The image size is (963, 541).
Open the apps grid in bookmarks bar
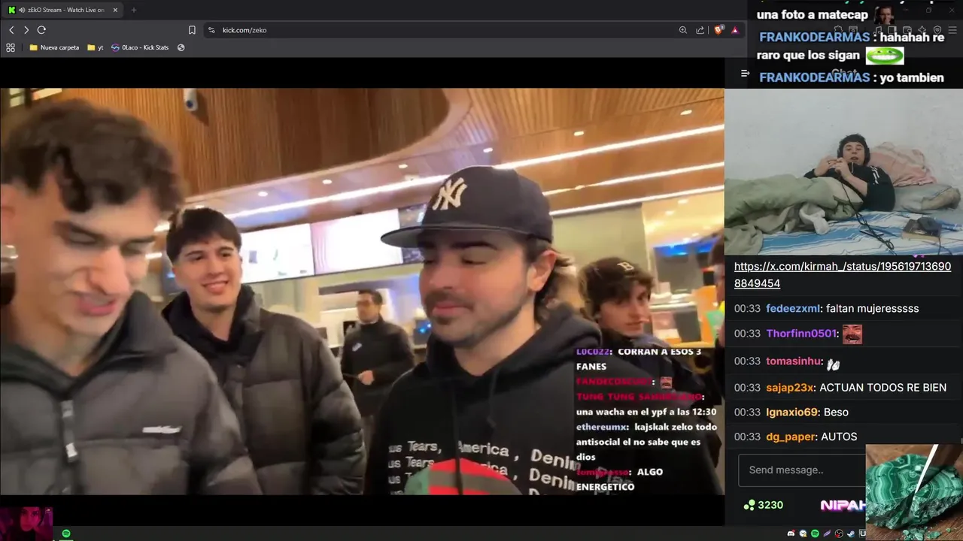coord(11,47)
